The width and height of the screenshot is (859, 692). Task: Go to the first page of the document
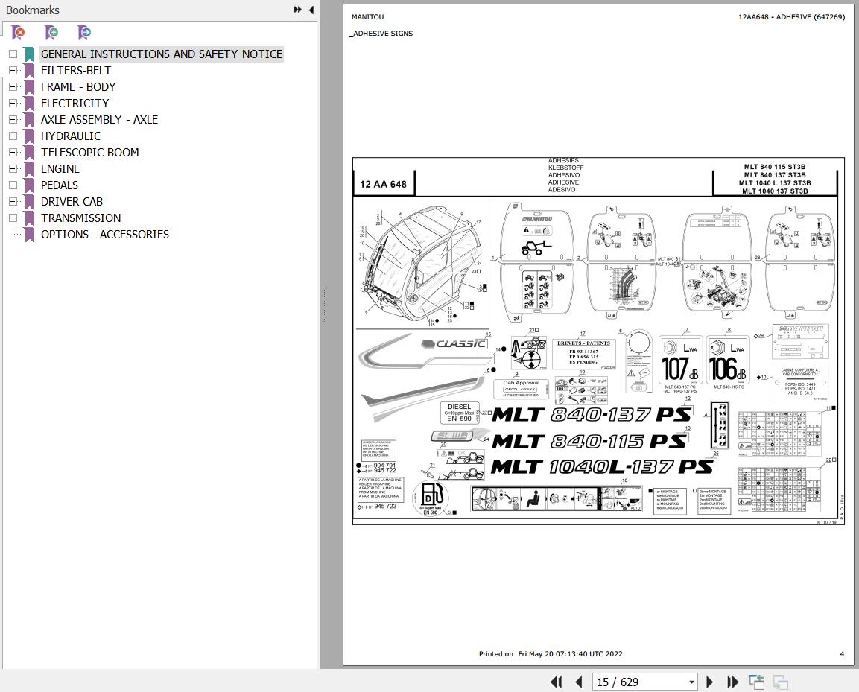(556, 682)
